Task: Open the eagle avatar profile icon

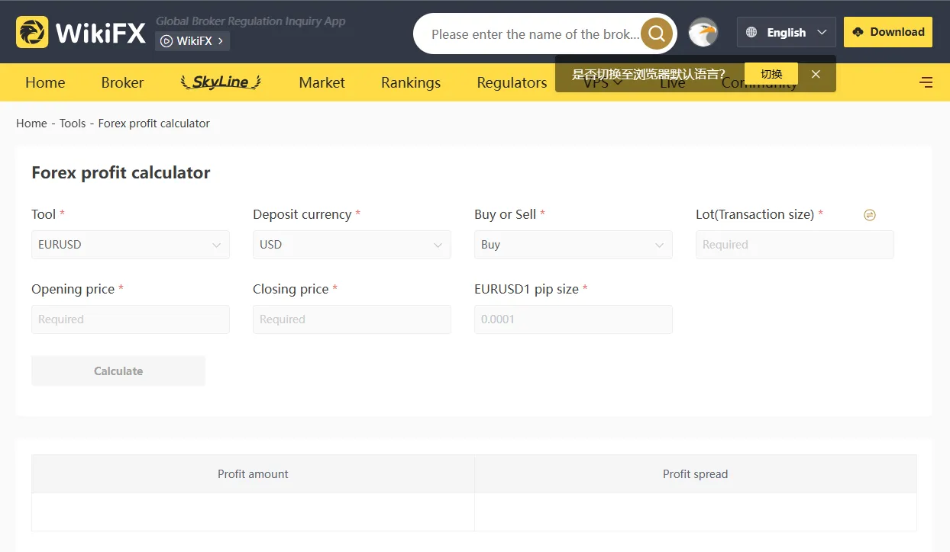Action: click(703, 33)
